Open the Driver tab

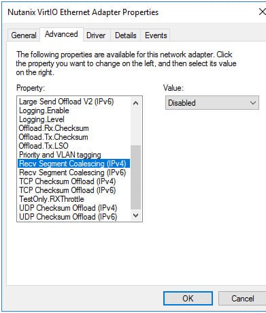click(x=97, y=35)
